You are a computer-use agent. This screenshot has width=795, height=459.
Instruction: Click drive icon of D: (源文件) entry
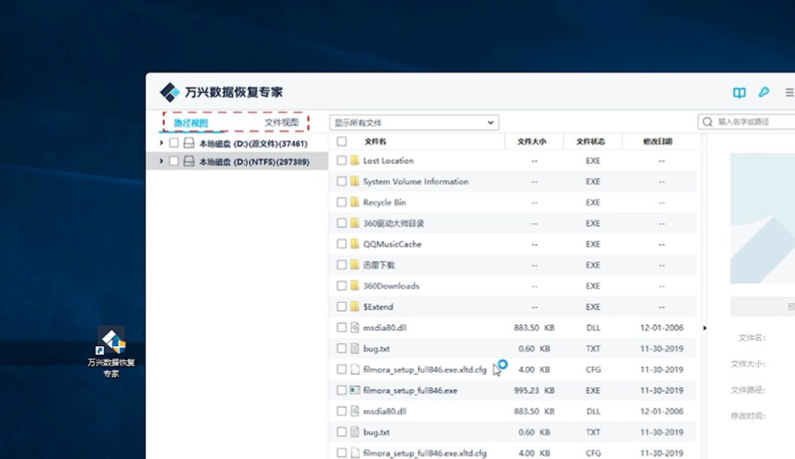click(x=189, y=143)
